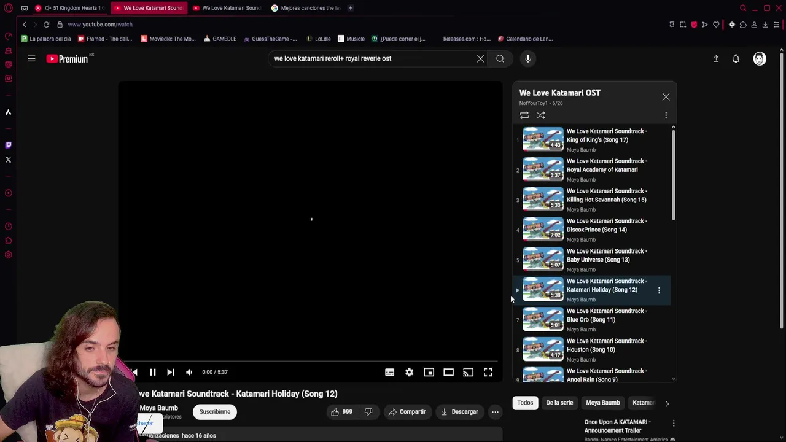The height and width of the screenshot is (442, 786).
Task: Like the video with 999 likes
Action: point(341,412)
